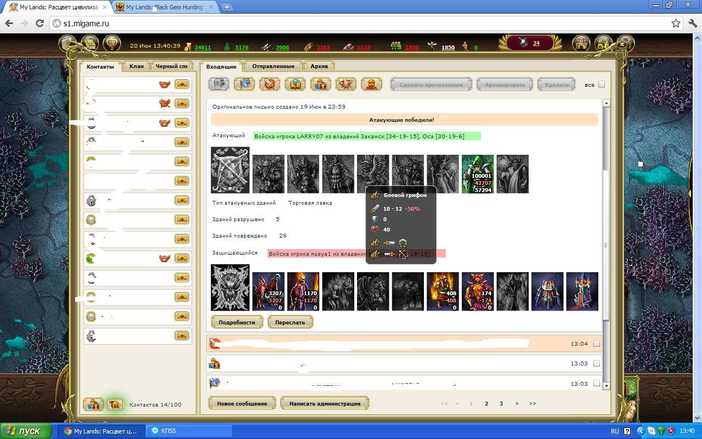Click the scroll document filter icon
Image resolution: width=702 pixels, height=439 pixels.
[x=218, y=84]
